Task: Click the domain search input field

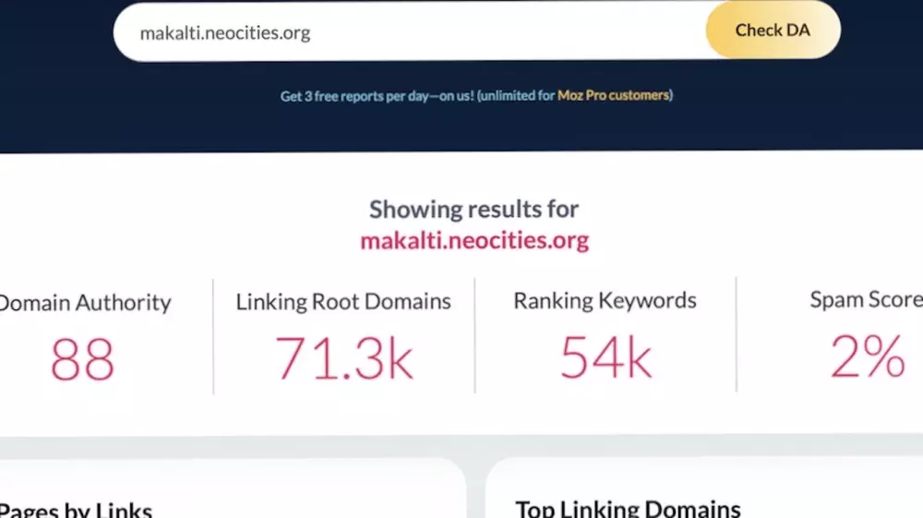Action: pos(406,33)
